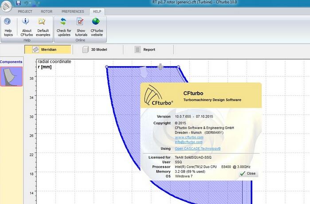Select the HELP ribbon tab
Viewport: 310px width, 204px height.
pyautogui.click(x=97, y=12)
